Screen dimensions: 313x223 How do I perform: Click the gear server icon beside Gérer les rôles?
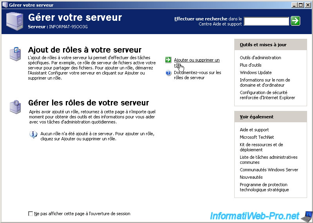click(x=15, y=107)
